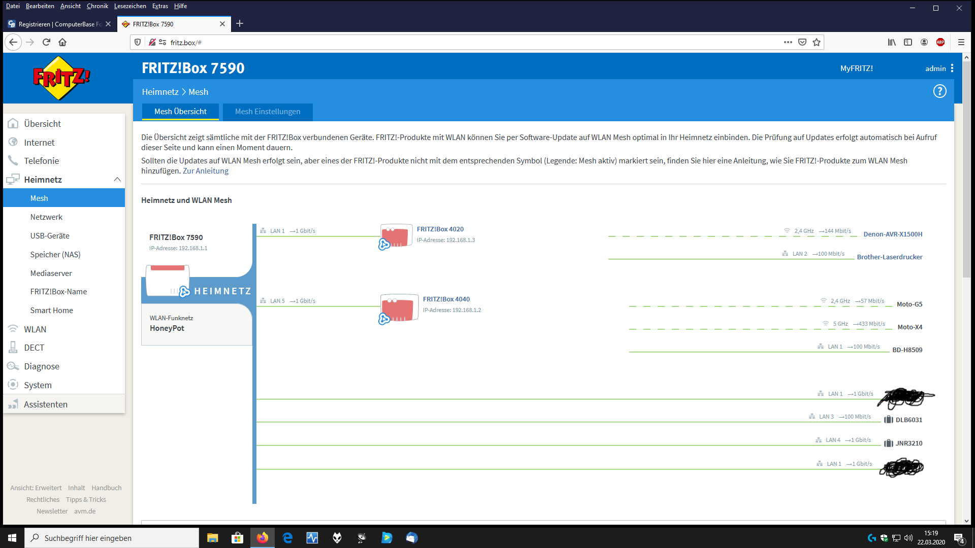Bookmark this page with the star
This screenshot has width=975, height=548.
tap(817, 43)
